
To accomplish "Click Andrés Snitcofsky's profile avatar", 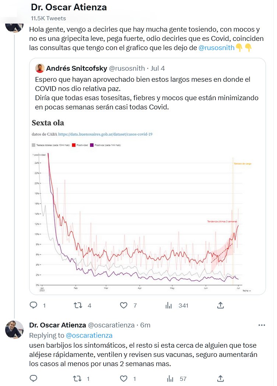I will point(40,68).
